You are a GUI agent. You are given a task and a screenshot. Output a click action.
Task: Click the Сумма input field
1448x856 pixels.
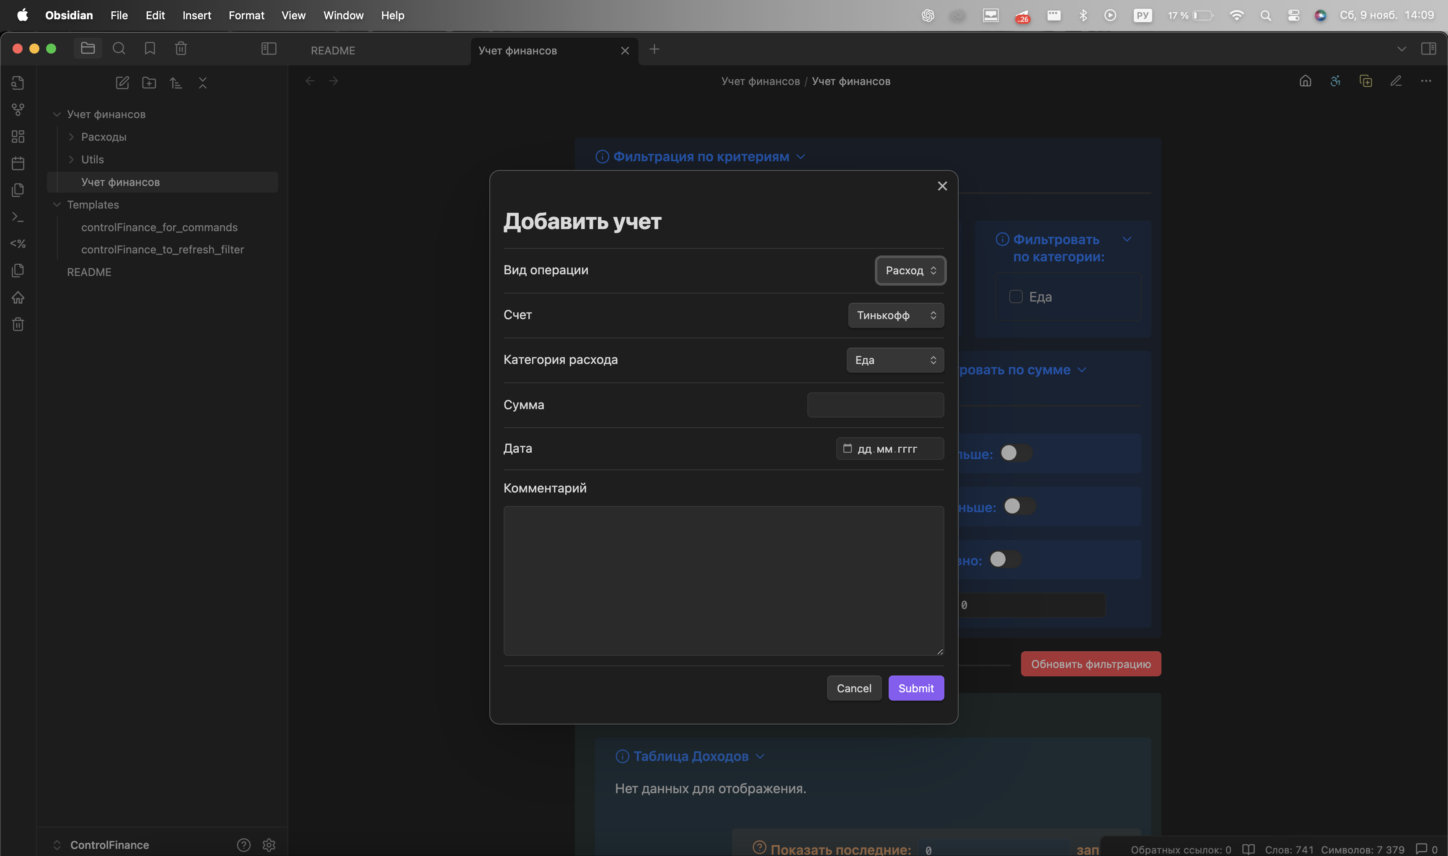tap(875, 405)
